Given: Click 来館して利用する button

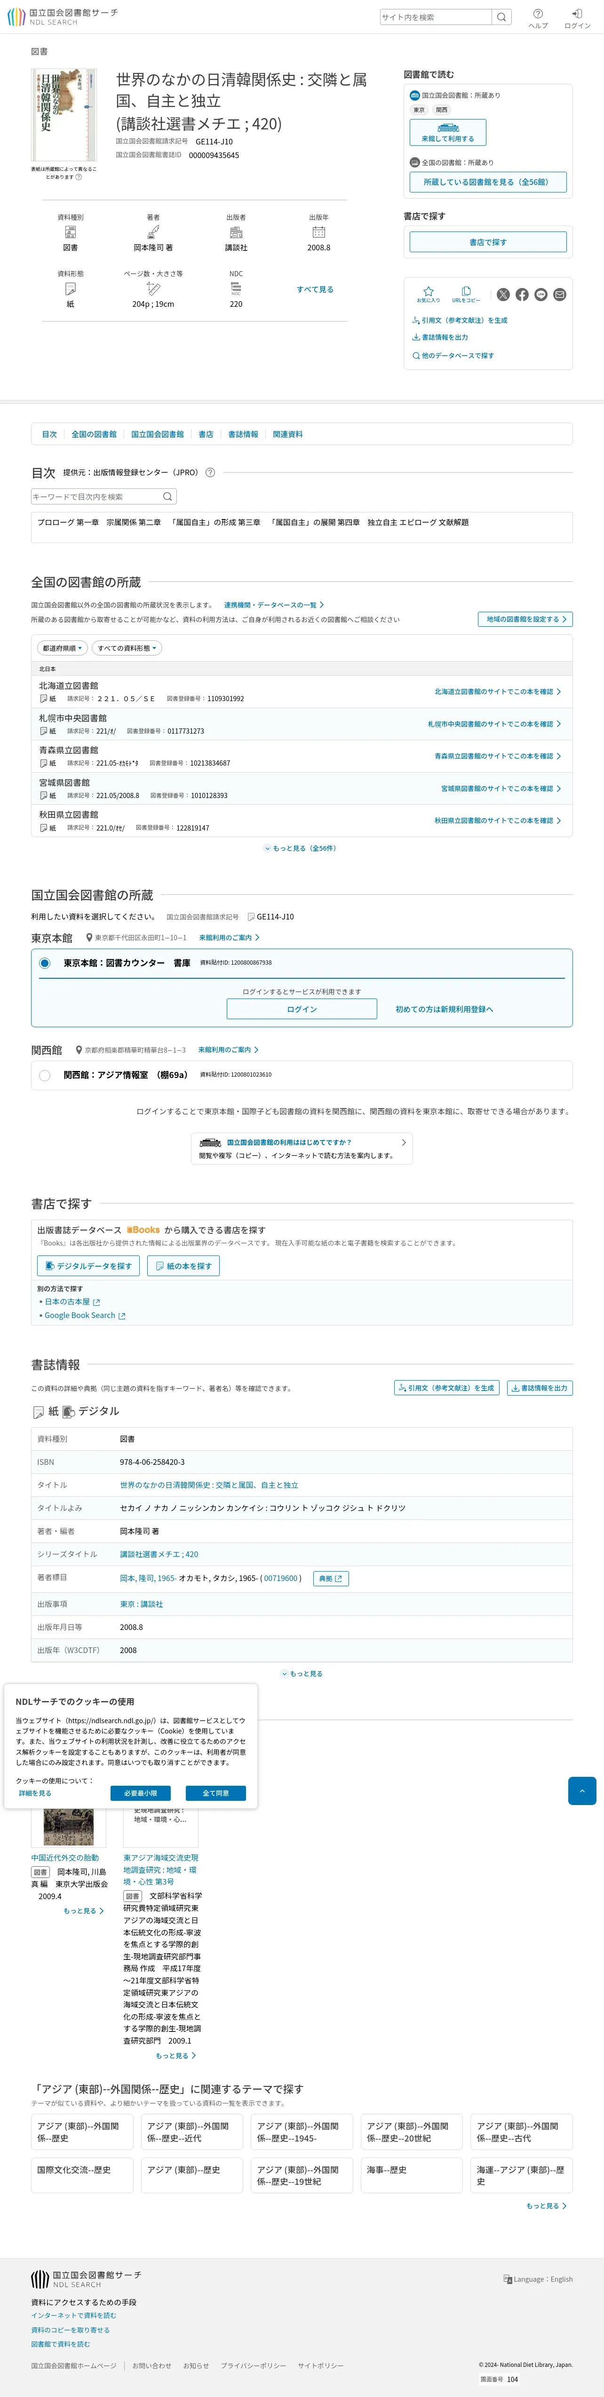Looking at the screenshot, I should [448, 132].
